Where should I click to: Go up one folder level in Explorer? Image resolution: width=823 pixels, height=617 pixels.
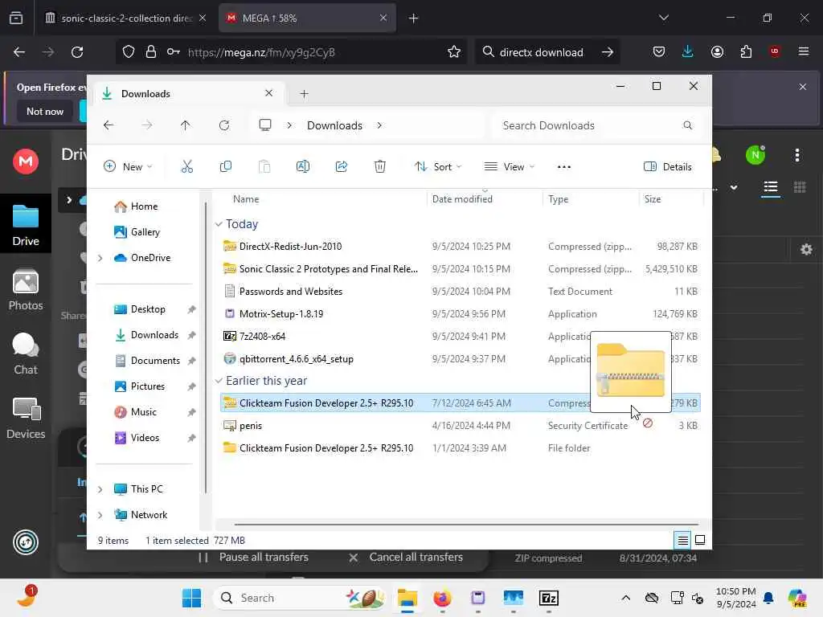[x=186, y=125]
